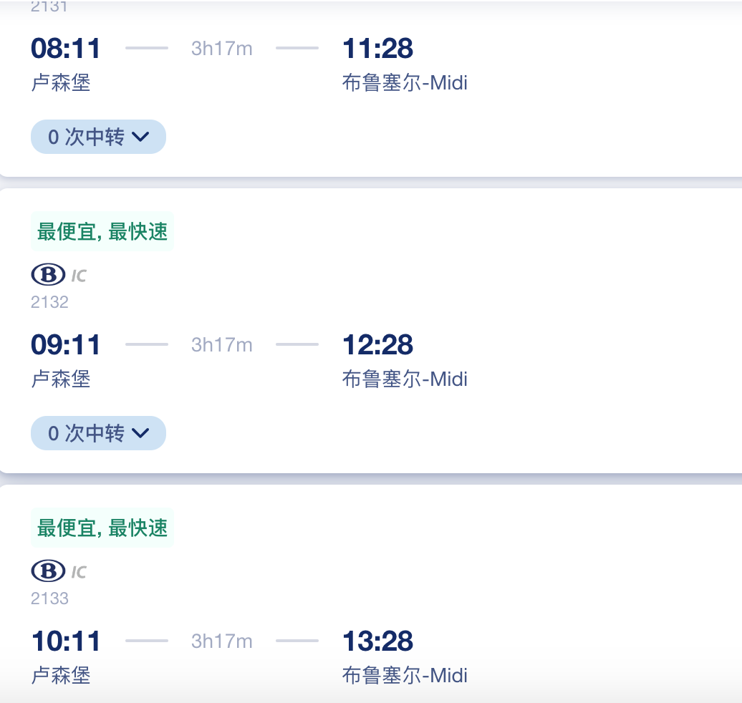Viewport: 742px width, 703px height.
Task: Click the SNCB logo for train 2133
Action: pyautogui.click(x=48, y=571)
